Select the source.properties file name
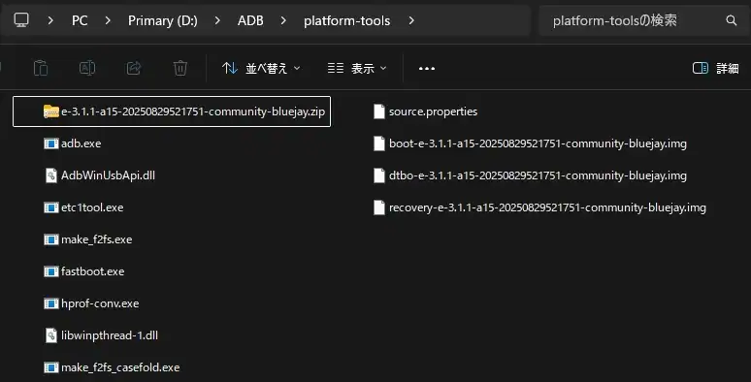This screenshot has width=751, height=382. (433, 111)
